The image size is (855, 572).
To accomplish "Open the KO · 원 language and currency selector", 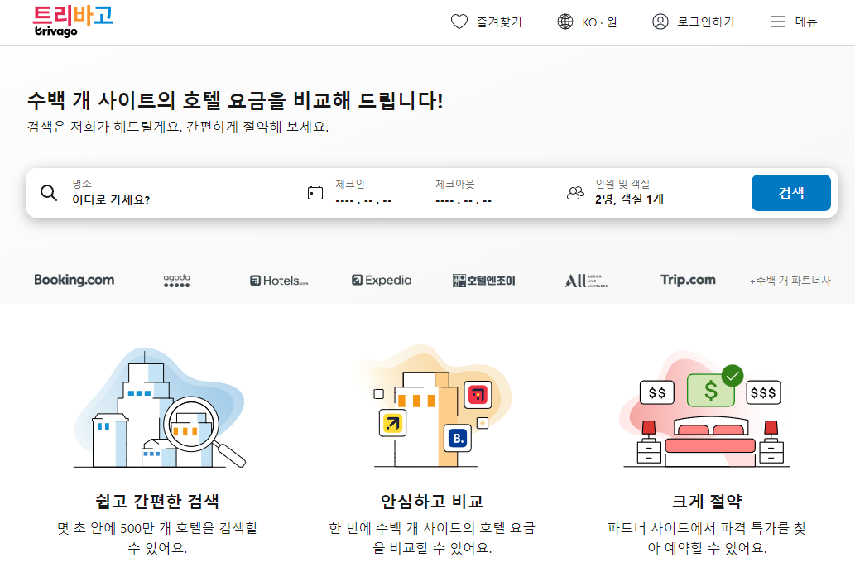I will coord(588,22).
